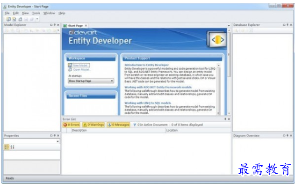Click the New Model toolbar icon
295x184 pixels.
click(x=8, y=19)
